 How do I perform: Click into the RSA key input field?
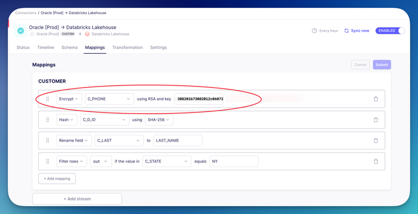[x=199, y=99]
